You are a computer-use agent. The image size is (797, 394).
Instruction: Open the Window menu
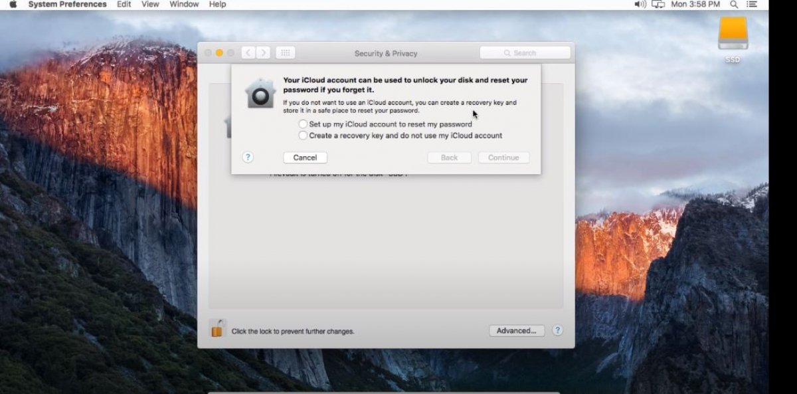point(183,5)
